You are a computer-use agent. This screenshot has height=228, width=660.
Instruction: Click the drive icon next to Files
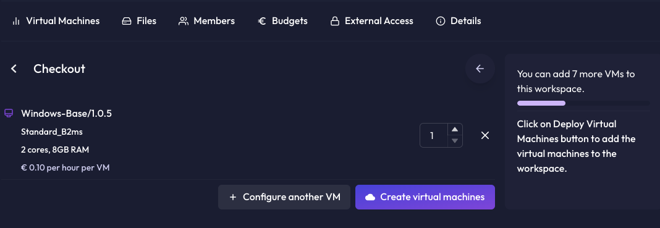click(127, 21)
